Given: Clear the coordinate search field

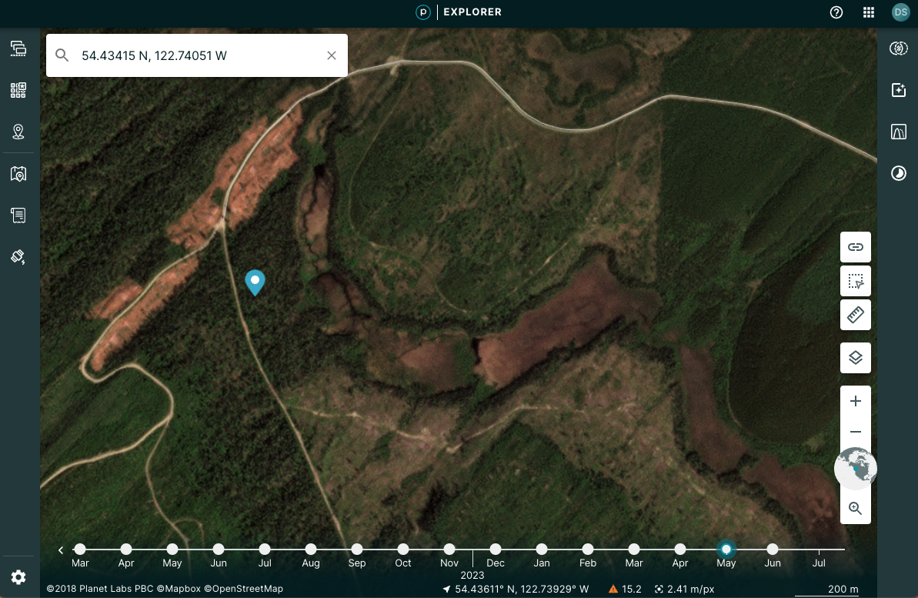Looking at the screenshot, I should [332, 55].
